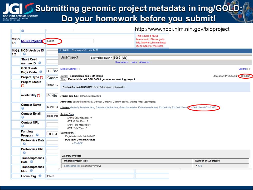
Task: Expand the 779 subprojects arrow
Action: (x=197, y=166)
